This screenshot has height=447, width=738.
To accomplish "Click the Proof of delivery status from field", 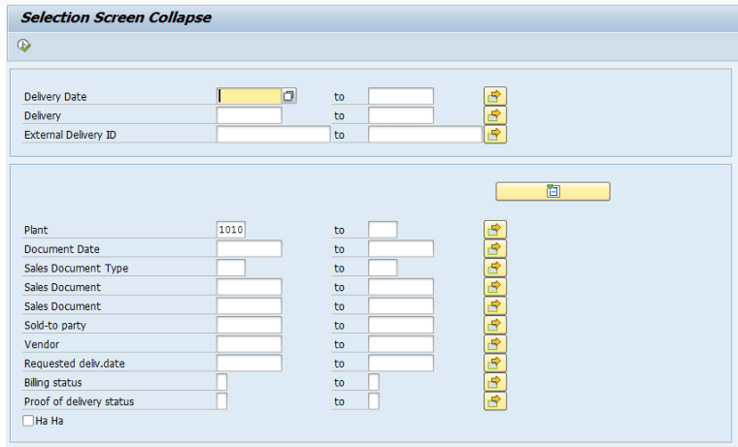I will (x=221, y=401).
